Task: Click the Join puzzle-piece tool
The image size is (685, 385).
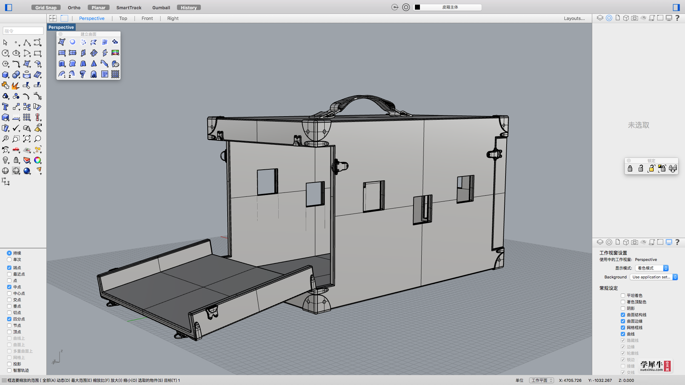Action: click(x=5, y=86)
